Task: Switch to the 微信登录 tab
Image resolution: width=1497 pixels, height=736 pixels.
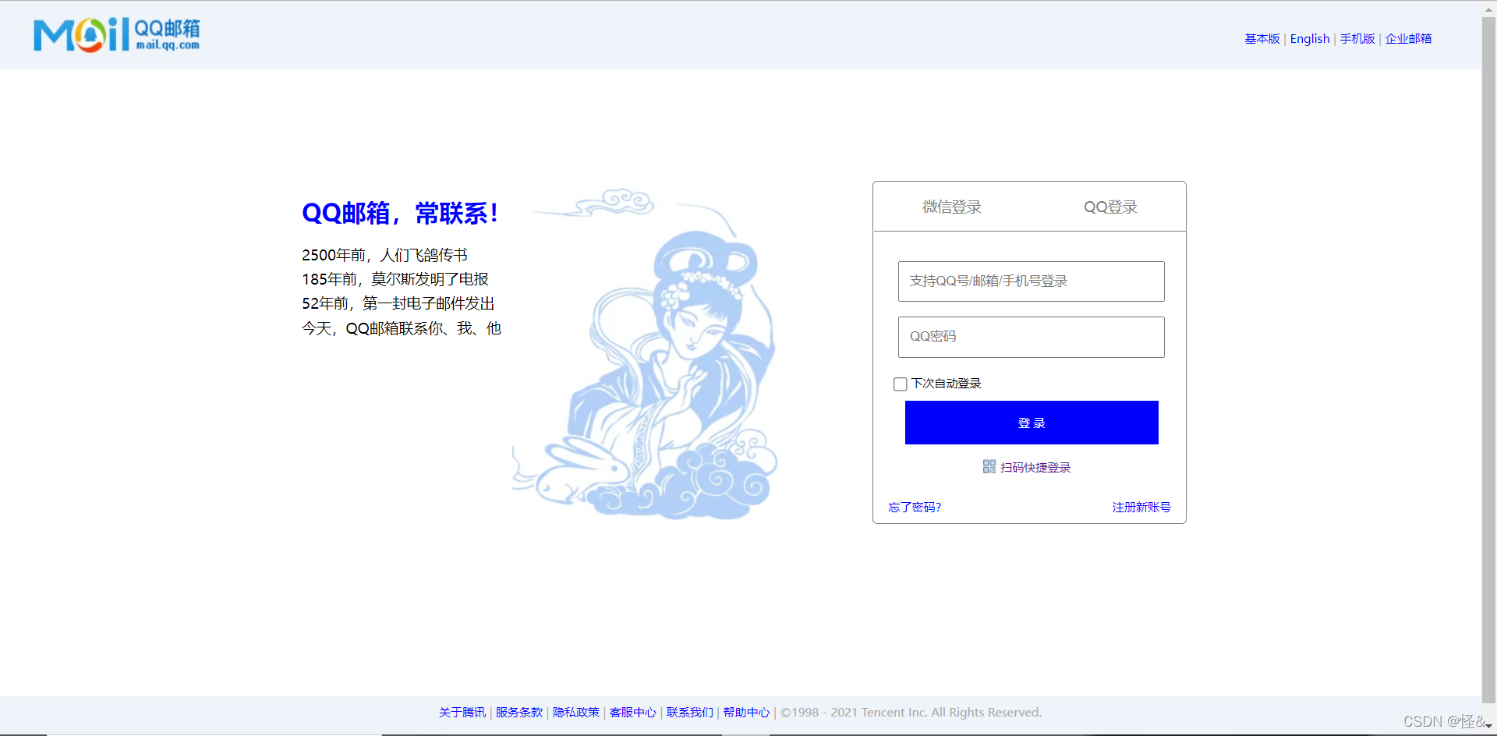Action: 951,207
